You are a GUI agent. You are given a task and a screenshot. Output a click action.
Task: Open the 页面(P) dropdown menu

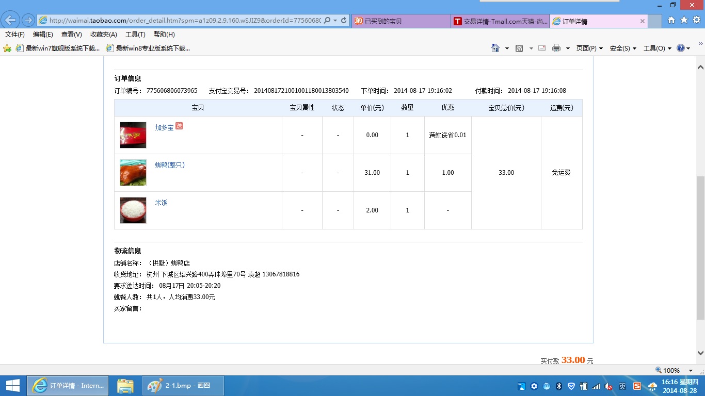[x=589, y=48]
